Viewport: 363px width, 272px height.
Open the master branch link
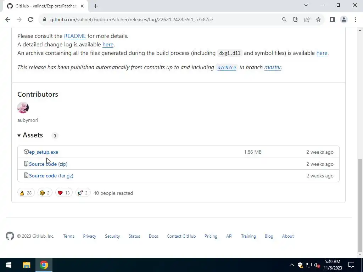[x=273, y=67]
